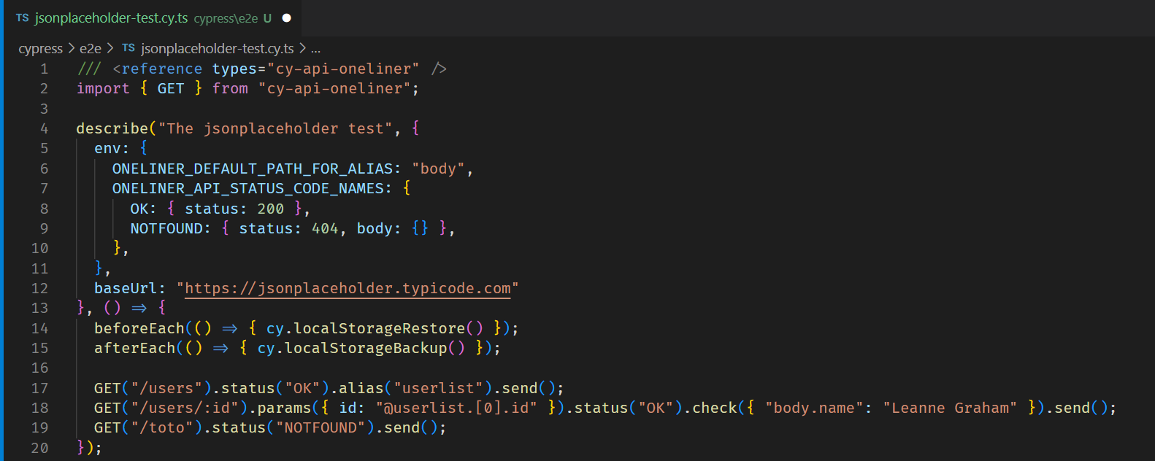Open the cypress breadcrumb segment
The width and height of the screenshot is (1155, 461).
coord(41,48)
